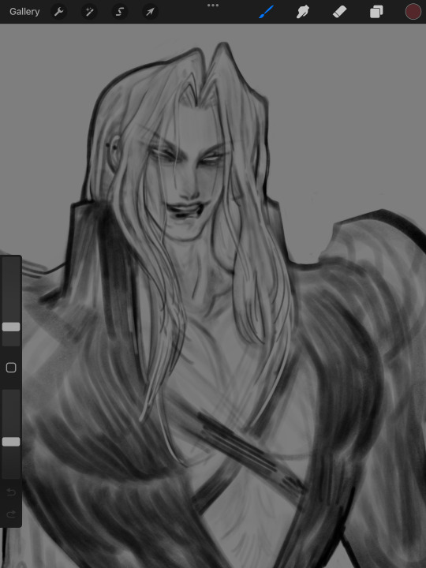Open the active color picker swatch
Screen dimensions: 426x568
click(413, 12)
